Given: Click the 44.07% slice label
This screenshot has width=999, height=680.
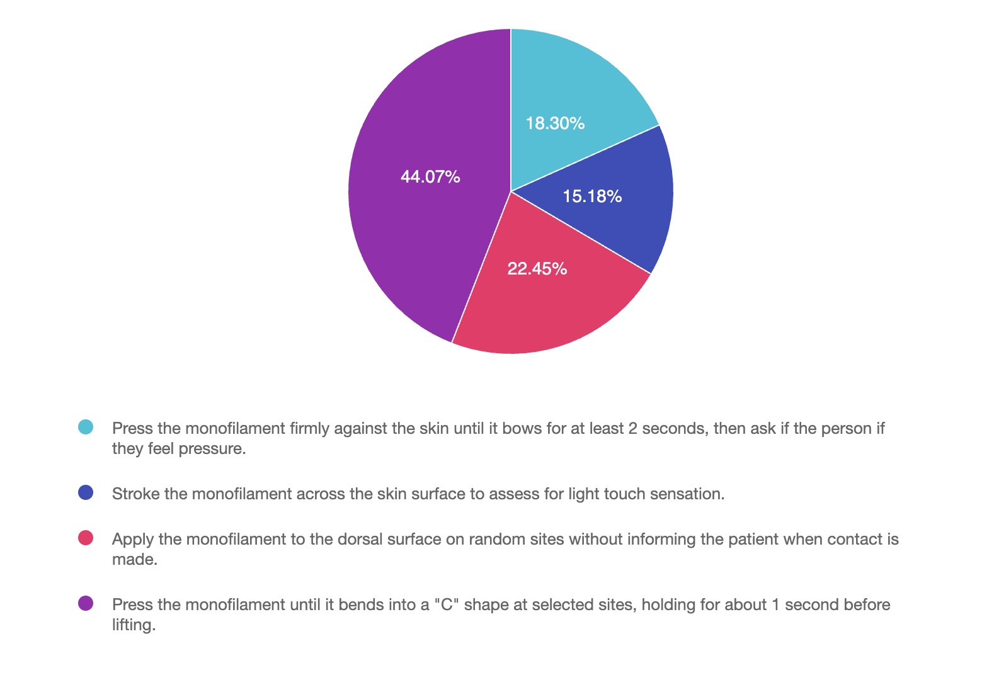Looking at the screenshot, I should coord(430,177).
